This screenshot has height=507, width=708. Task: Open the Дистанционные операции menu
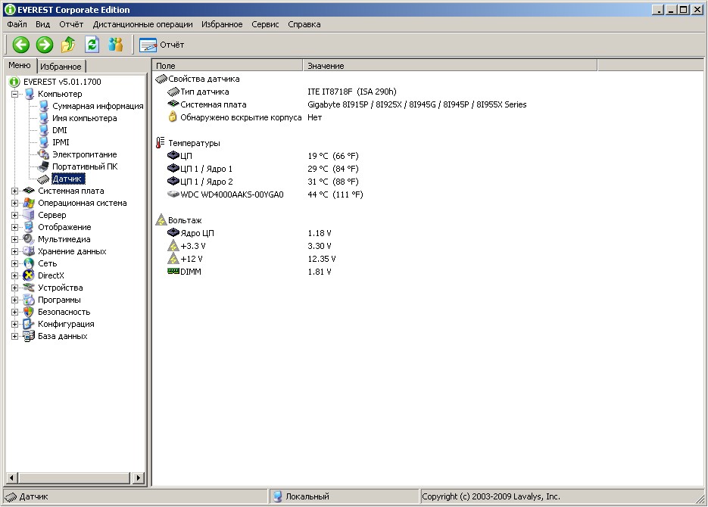pos(142,24)
